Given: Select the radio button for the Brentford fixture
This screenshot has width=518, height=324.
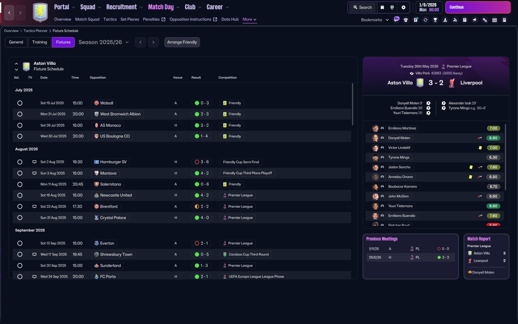Looking at the screenshot, I should (x=20, y=207).
